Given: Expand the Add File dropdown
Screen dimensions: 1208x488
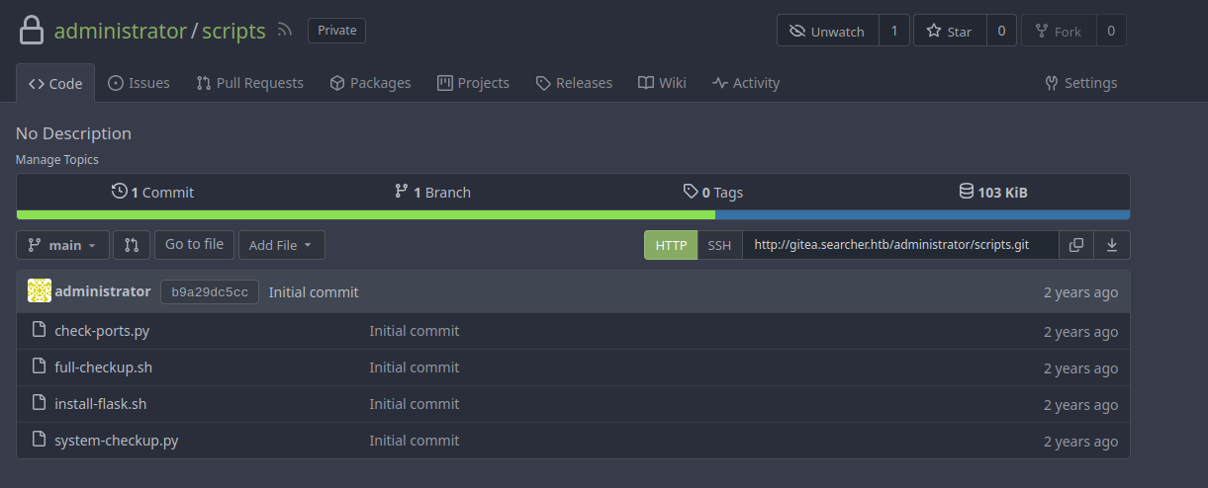Looking at the screenshot, I should 281,245.
